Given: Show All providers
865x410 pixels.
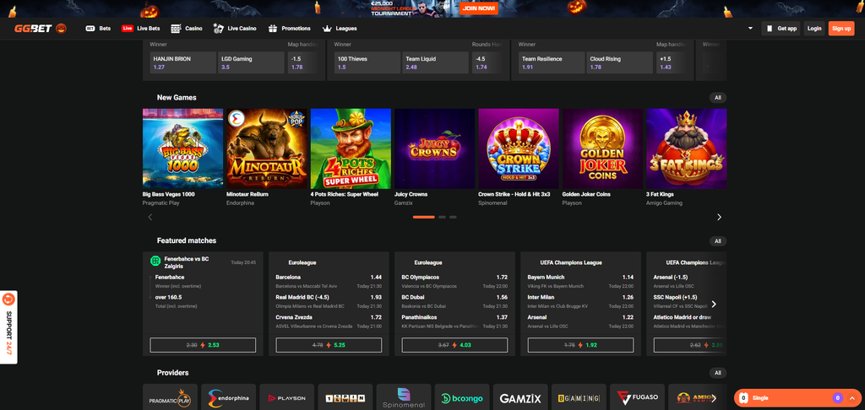Looking at the screenshot, I should pyautogui.click(x=718, y=373).
